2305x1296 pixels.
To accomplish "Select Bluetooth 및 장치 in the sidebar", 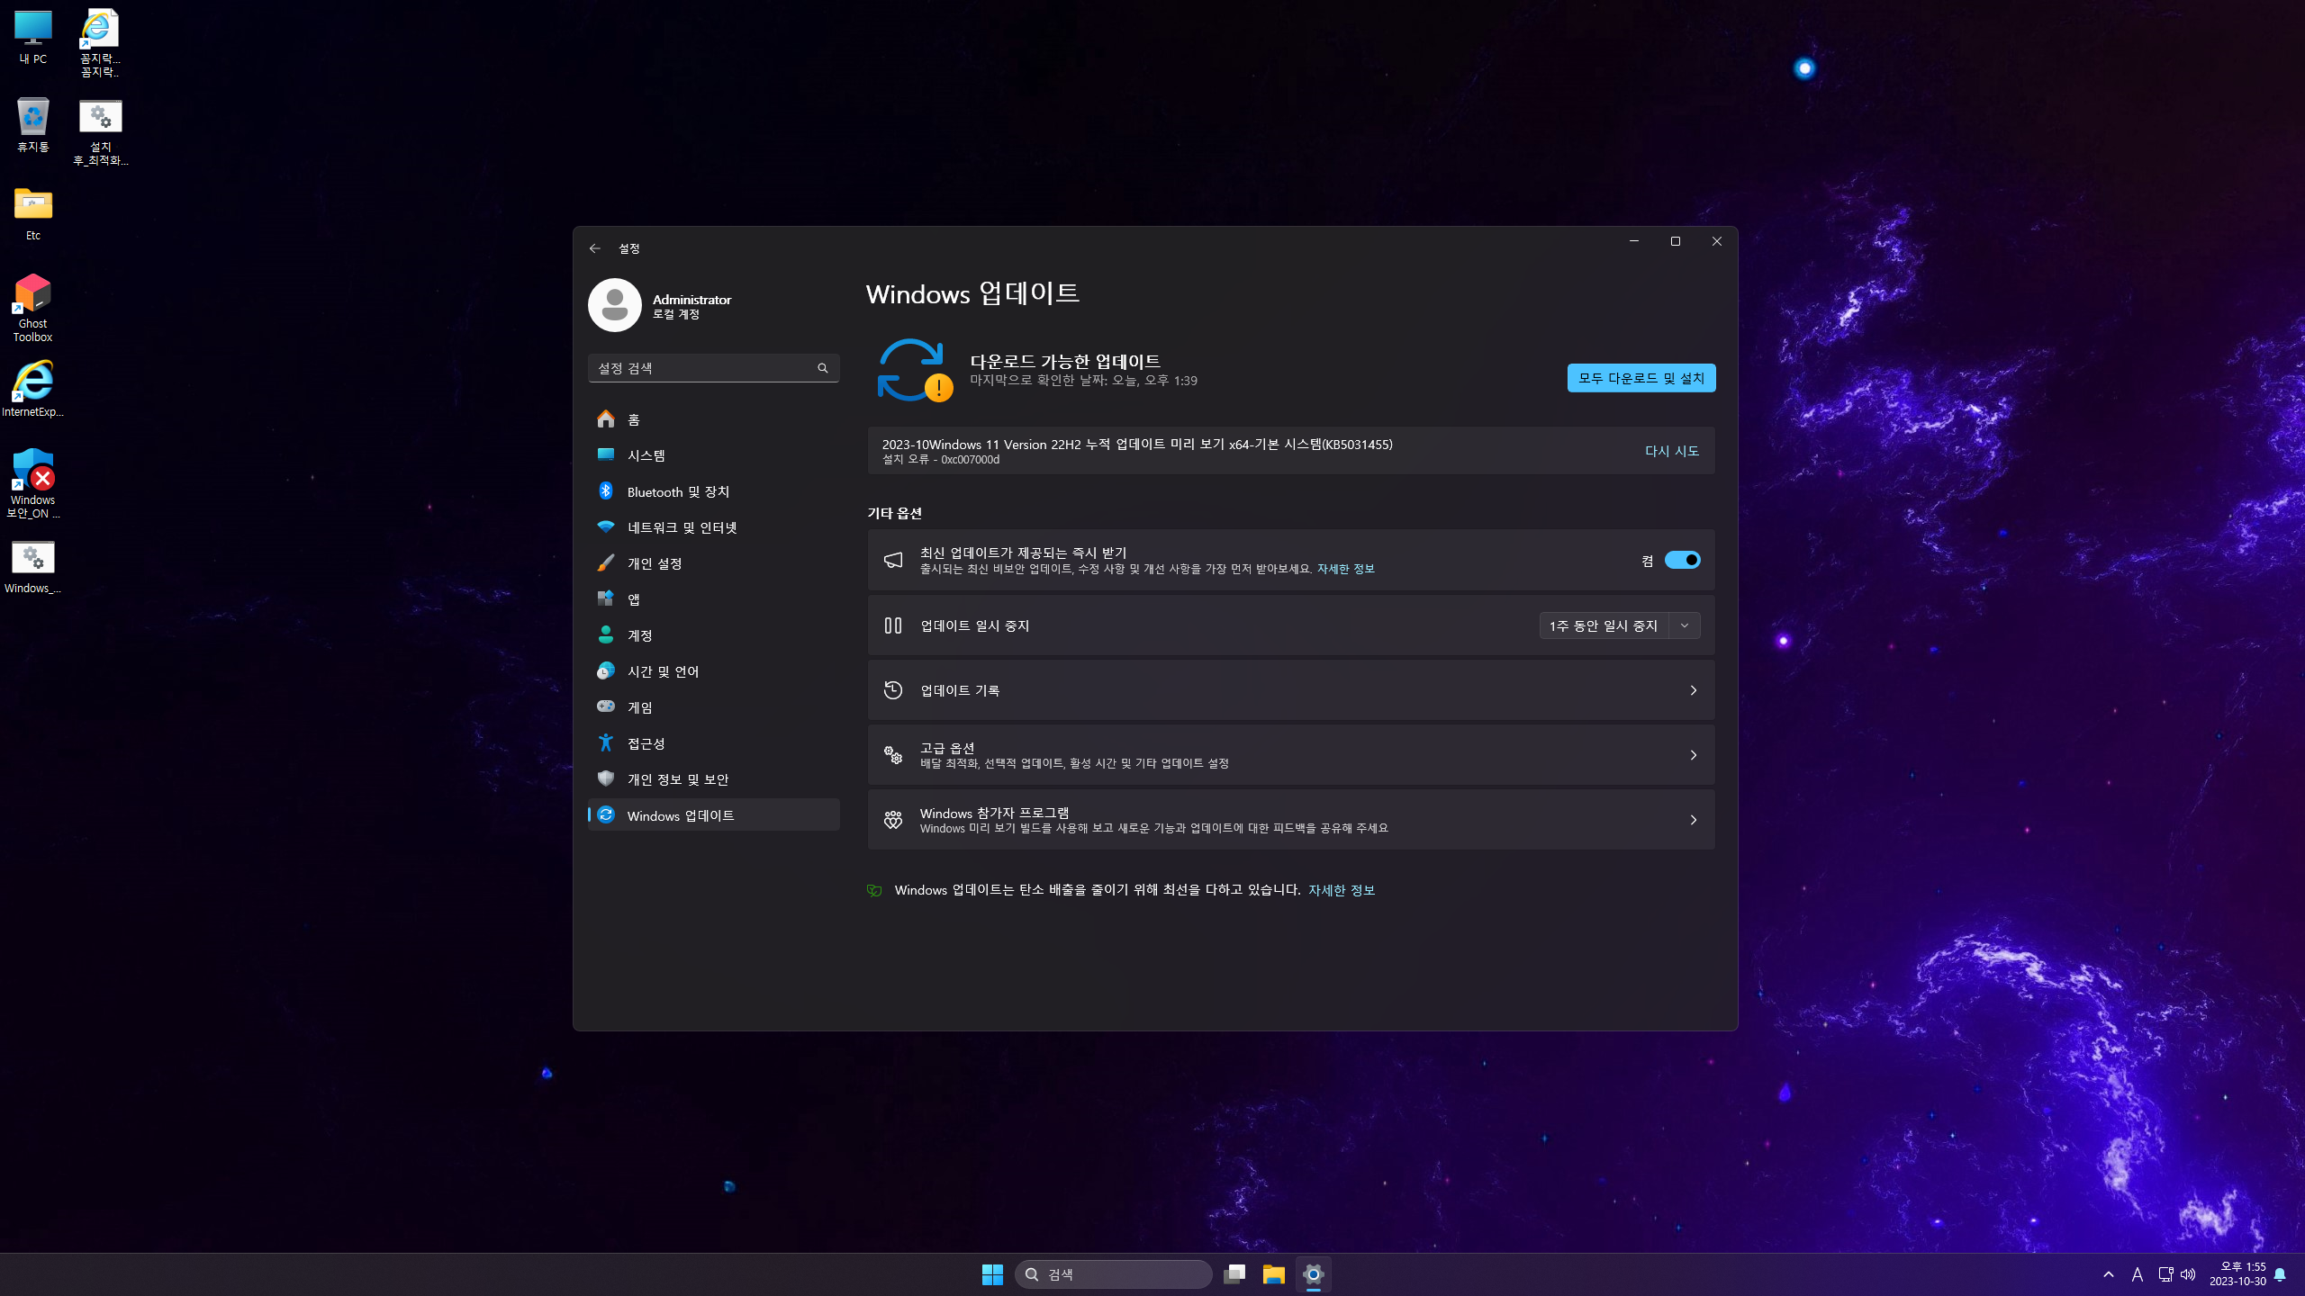I will (678, 491).
